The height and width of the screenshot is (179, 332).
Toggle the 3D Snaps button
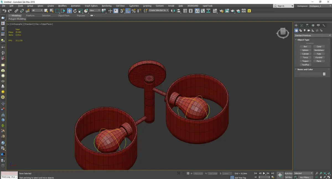[122, 11]
